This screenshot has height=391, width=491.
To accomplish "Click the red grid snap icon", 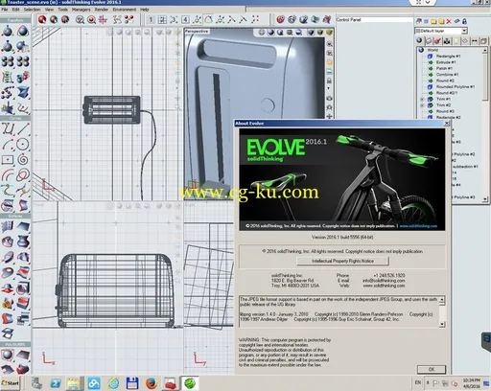I will coord(103,20).
